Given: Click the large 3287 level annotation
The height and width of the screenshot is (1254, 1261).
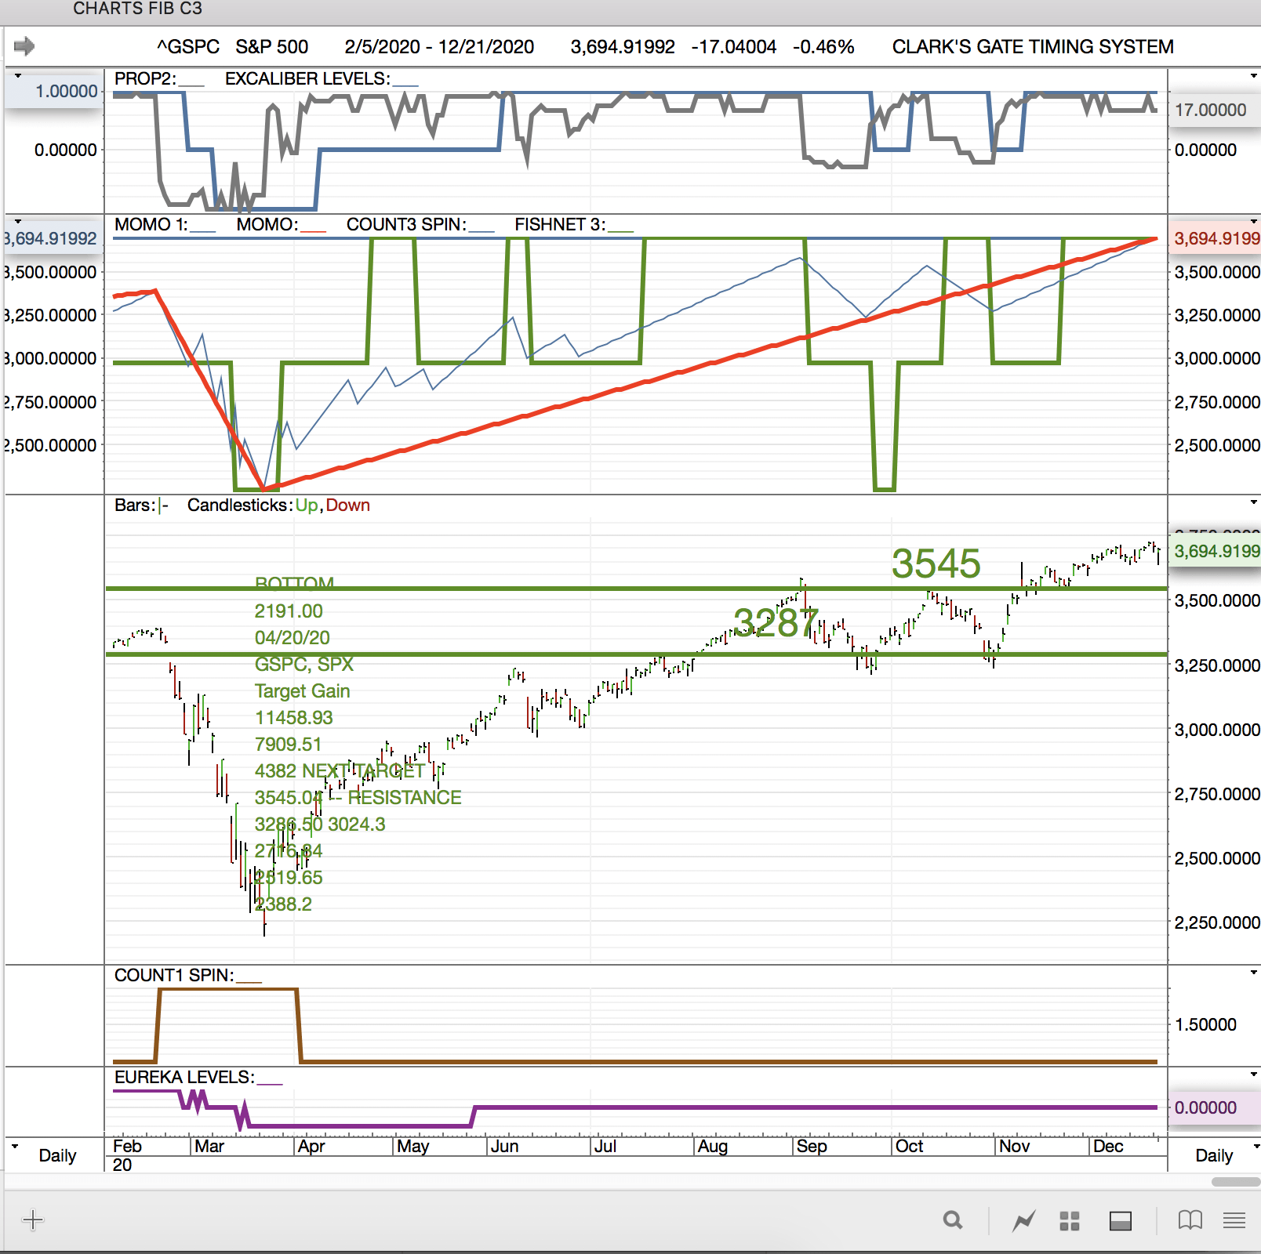Looking at the screenshot, I should pos(776,623).
